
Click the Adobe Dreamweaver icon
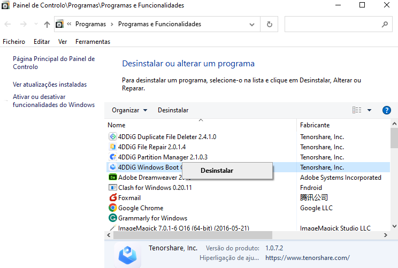[113, 177]
